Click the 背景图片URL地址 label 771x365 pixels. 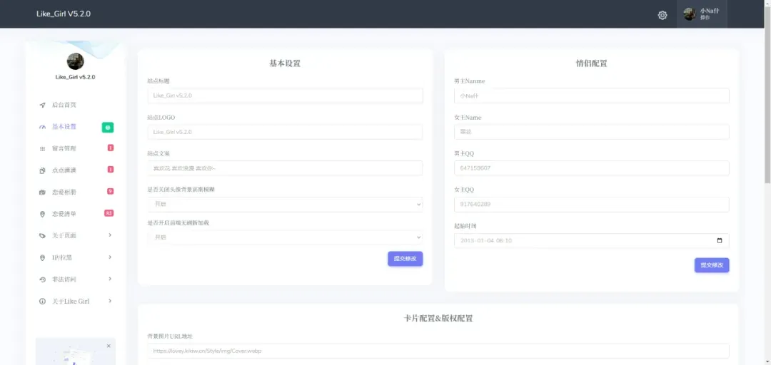point(170,336)
